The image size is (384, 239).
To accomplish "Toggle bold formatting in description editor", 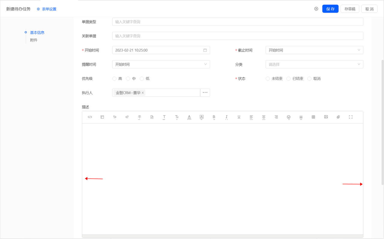I will (x=214, y=117).
